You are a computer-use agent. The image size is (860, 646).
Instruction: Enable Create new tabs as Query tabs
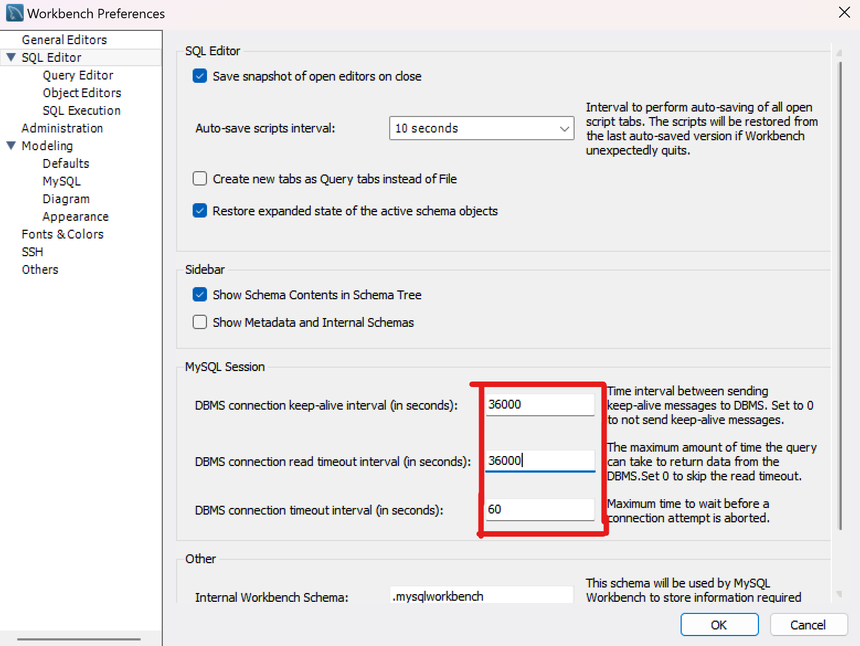point(200,178)
